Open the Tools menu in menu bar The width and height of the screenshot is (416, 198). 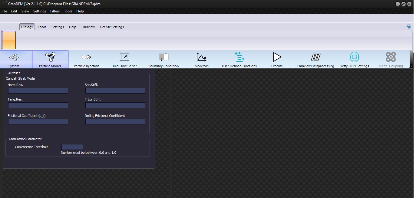[x=68, y=11]
